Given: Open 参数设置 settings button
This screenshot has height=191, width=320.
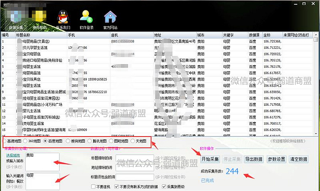Looking at the screenshot, I should pyautogui.click(x=277, y=159).
